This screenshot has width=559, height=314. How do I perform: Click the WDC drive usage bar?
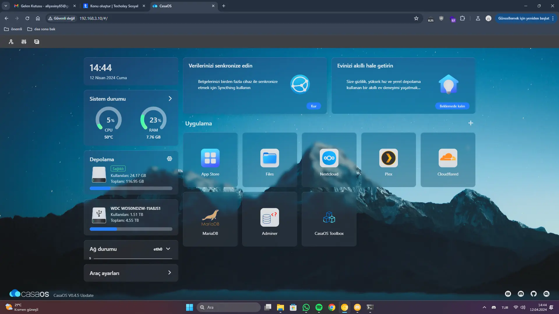131,229
